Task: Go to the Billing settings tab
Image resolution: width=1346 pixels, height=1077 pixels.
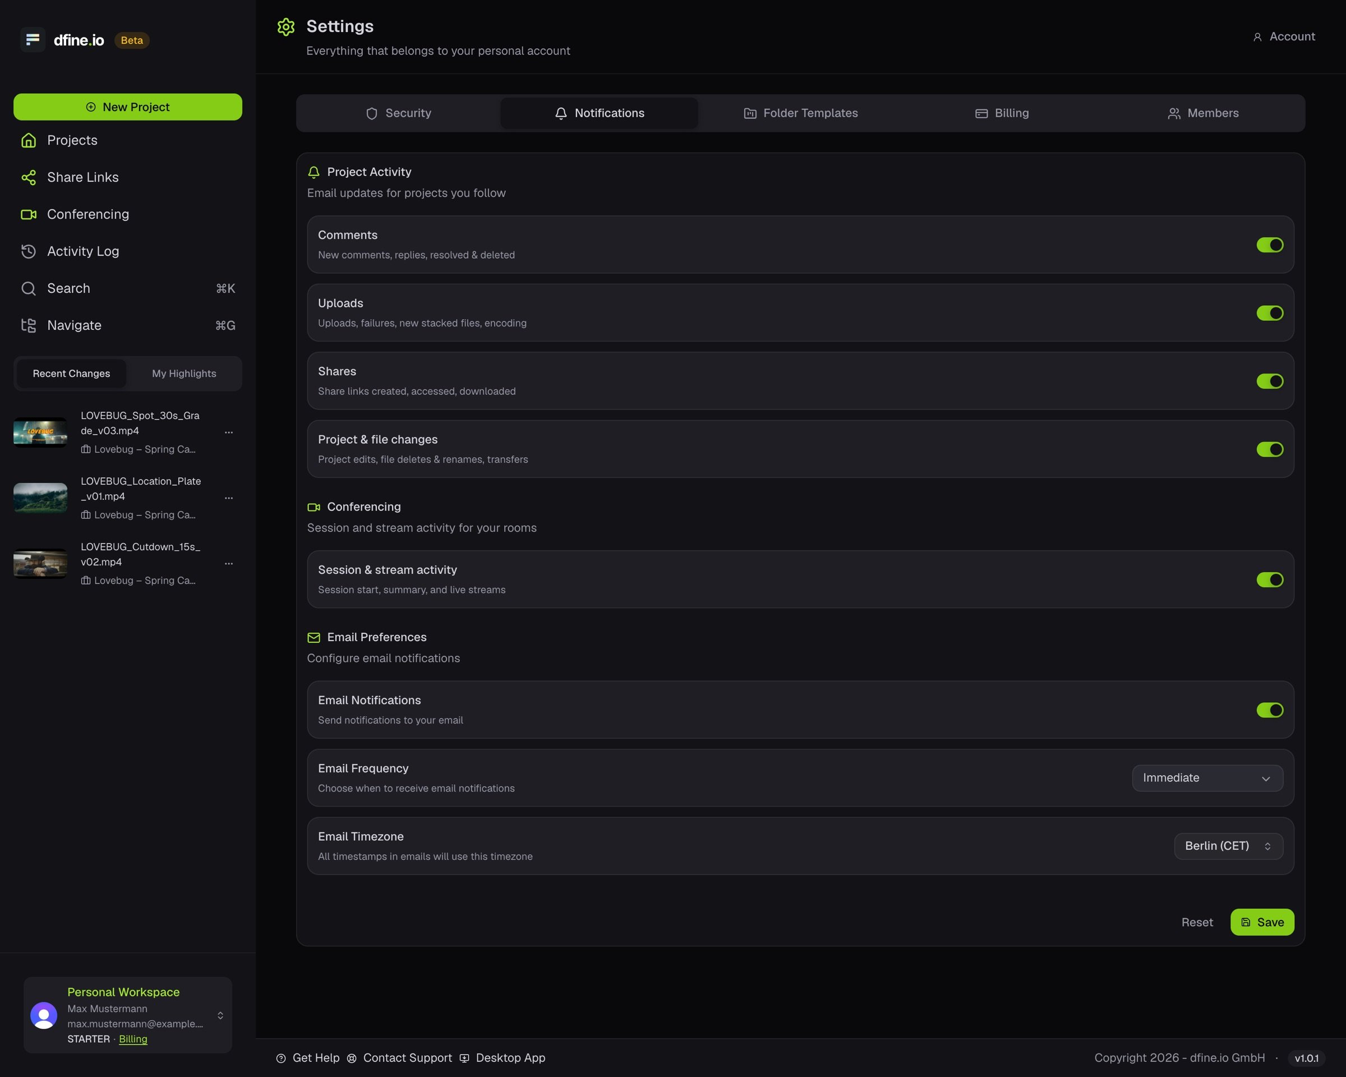Action: 1002,113
